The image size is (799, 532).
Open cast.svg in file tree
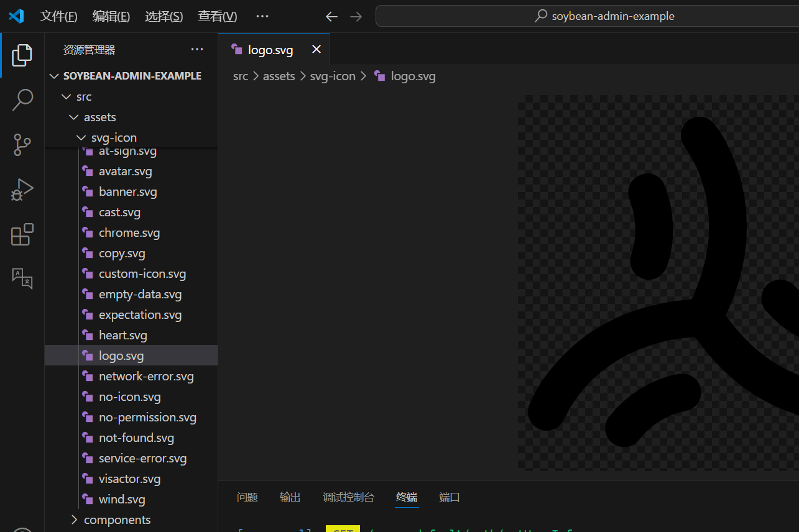coord(132,212)
